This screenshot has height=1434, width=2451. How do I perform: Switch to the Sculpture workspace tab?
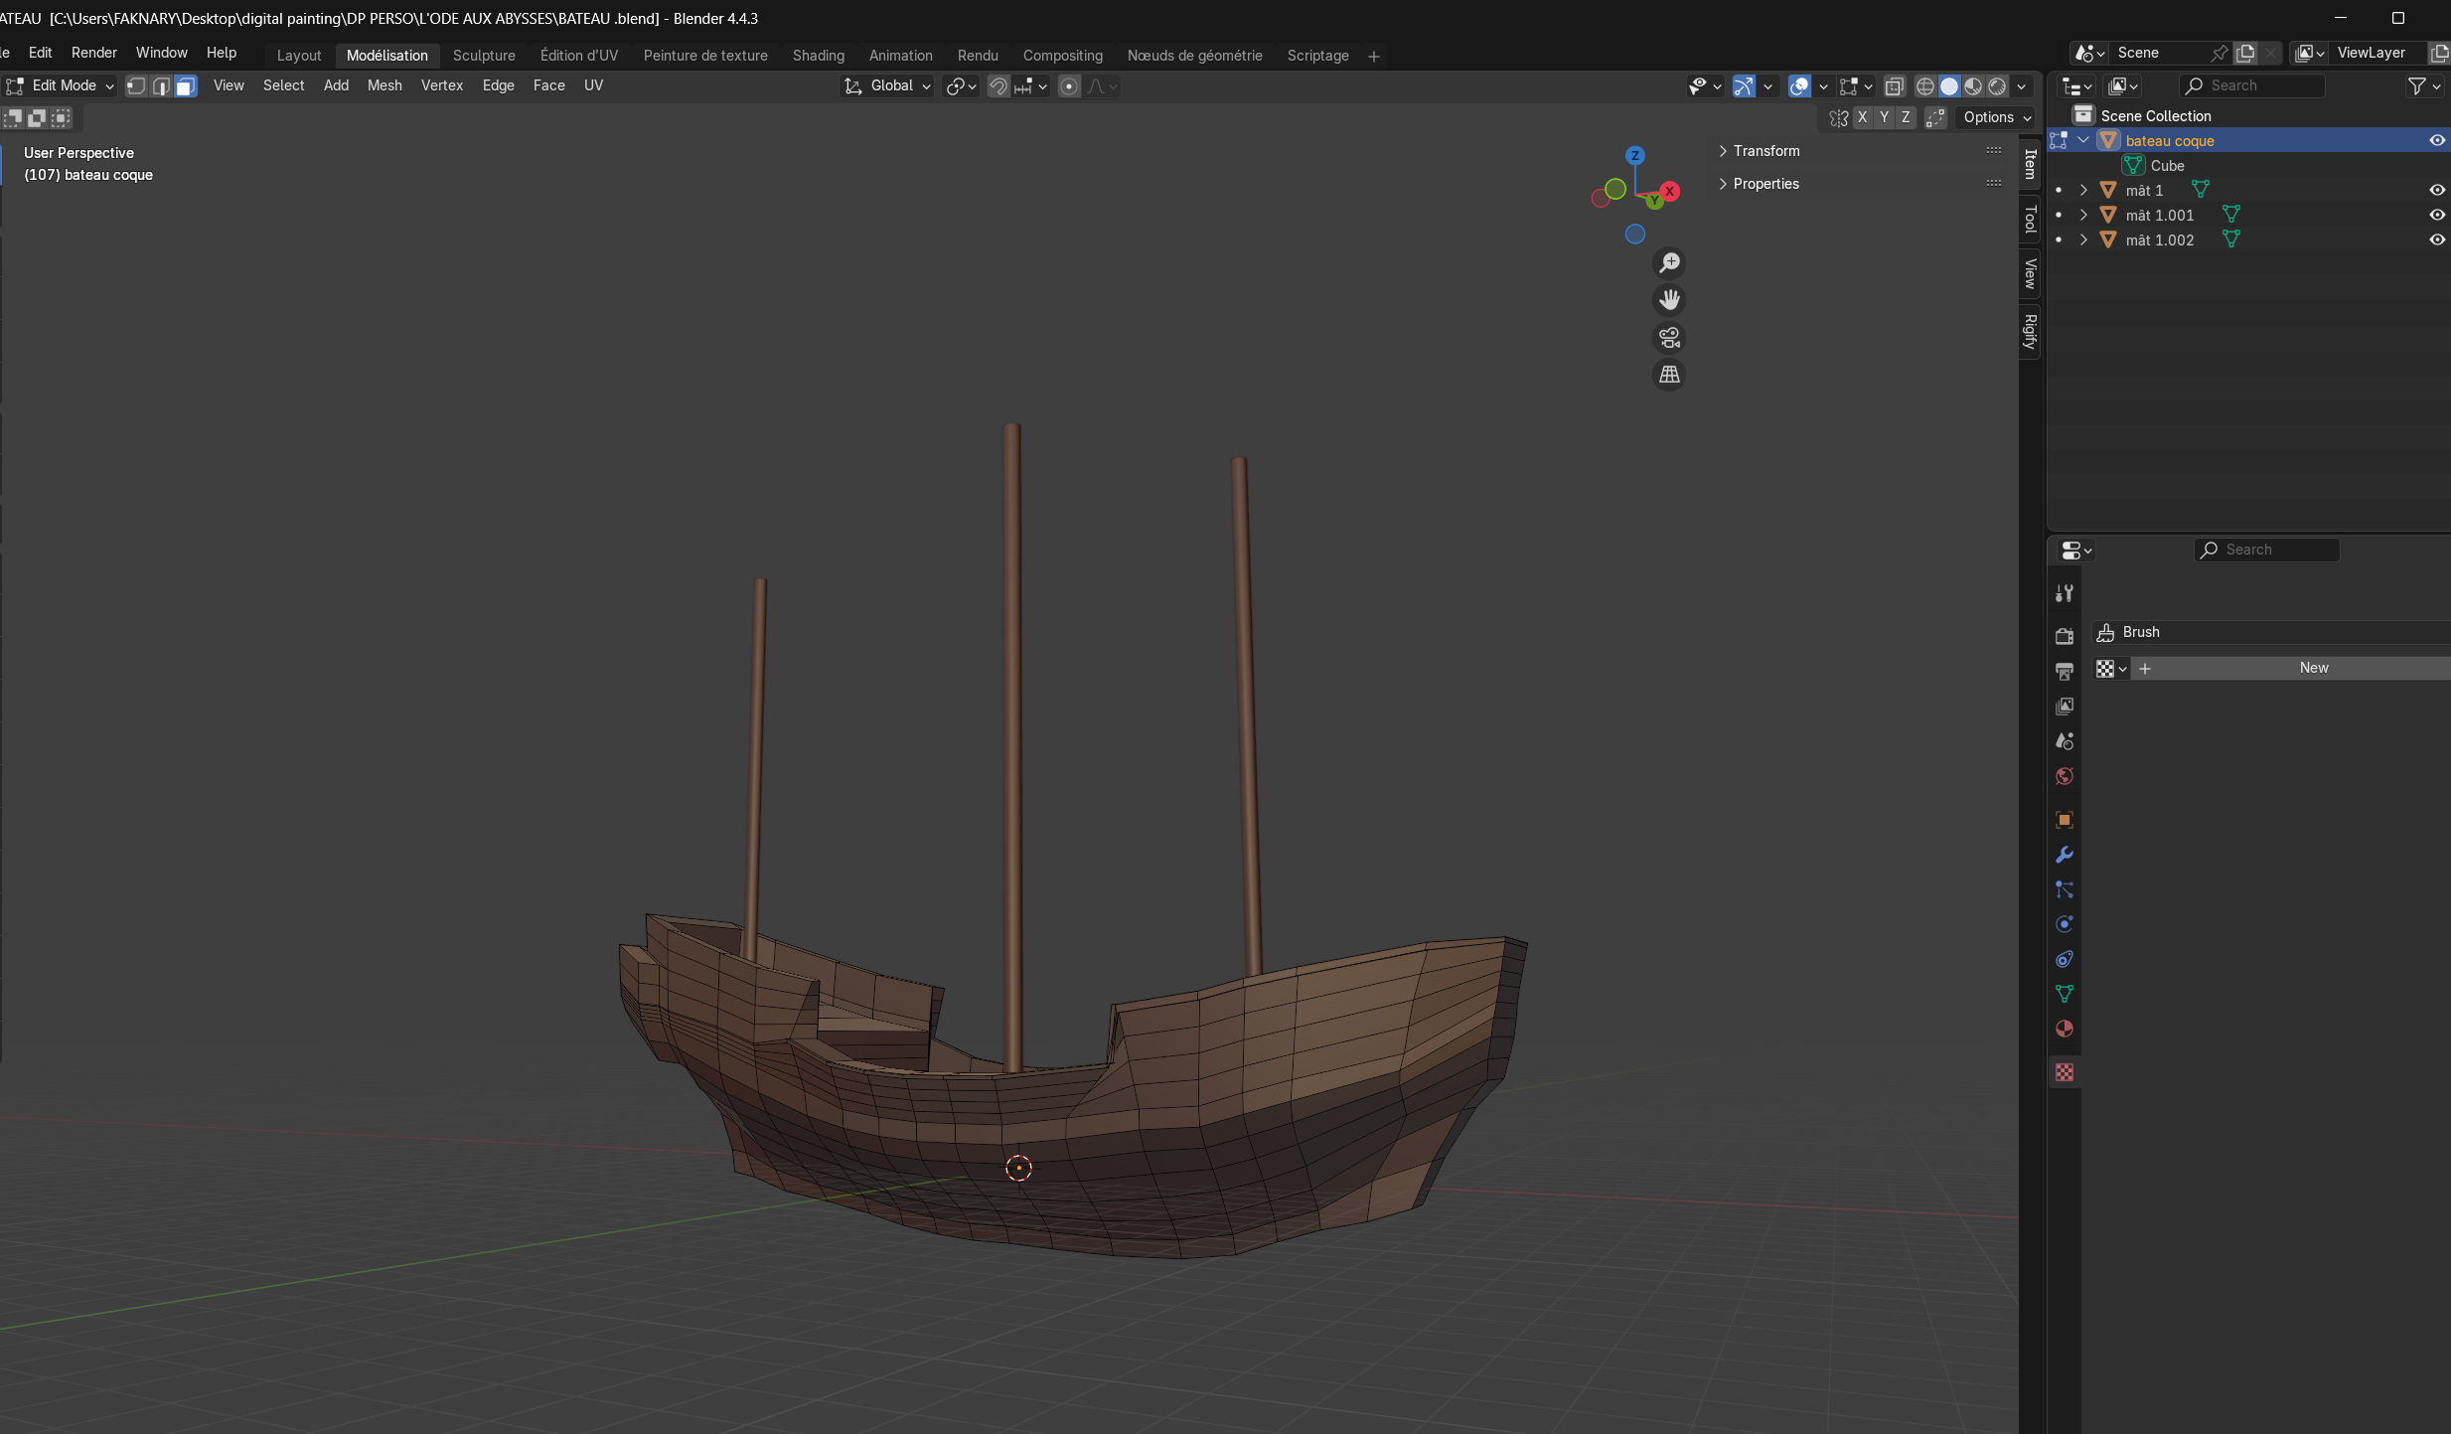click(x=484, y=56)
